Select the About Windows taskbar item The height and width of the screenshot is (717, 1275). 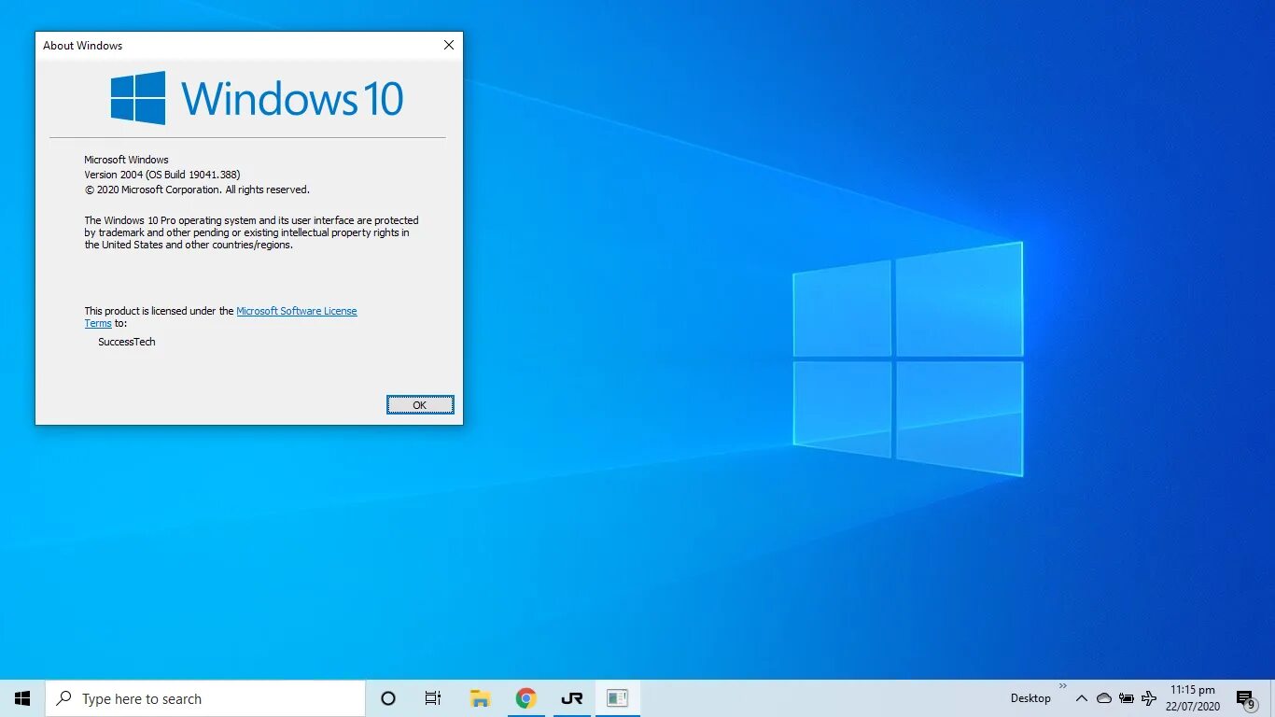point(617,698)
